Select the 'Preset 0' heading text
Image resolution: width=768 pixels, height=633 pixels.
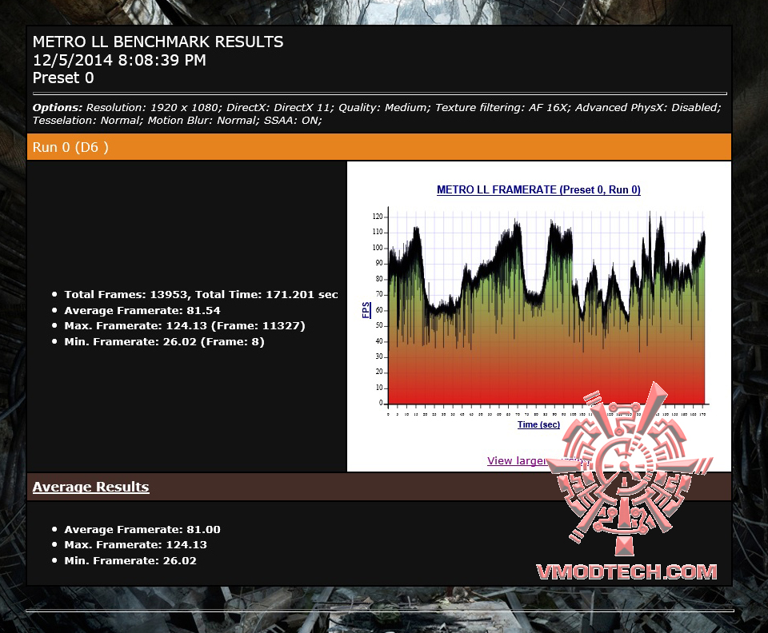tap(63, 78)
